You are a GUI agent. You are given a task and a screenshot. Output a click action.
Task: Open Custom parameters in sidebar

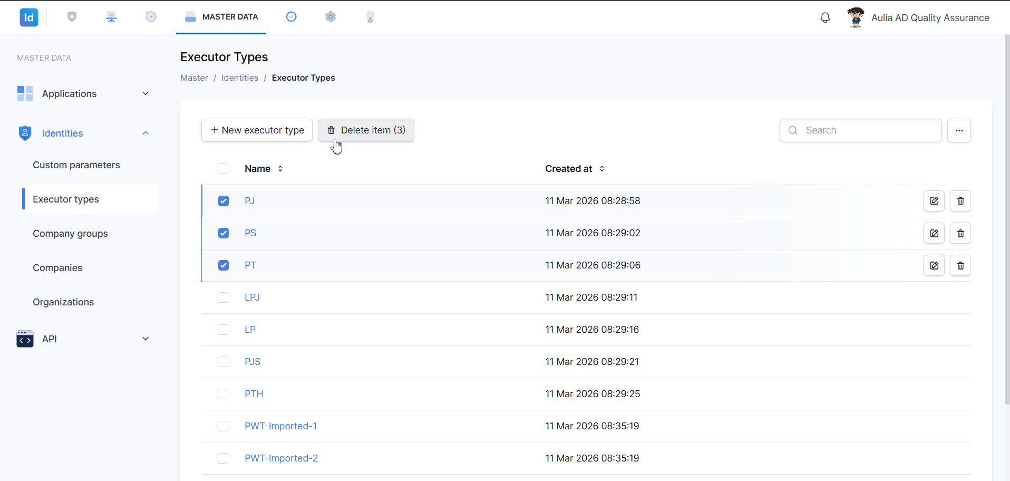tap(76, 165)
